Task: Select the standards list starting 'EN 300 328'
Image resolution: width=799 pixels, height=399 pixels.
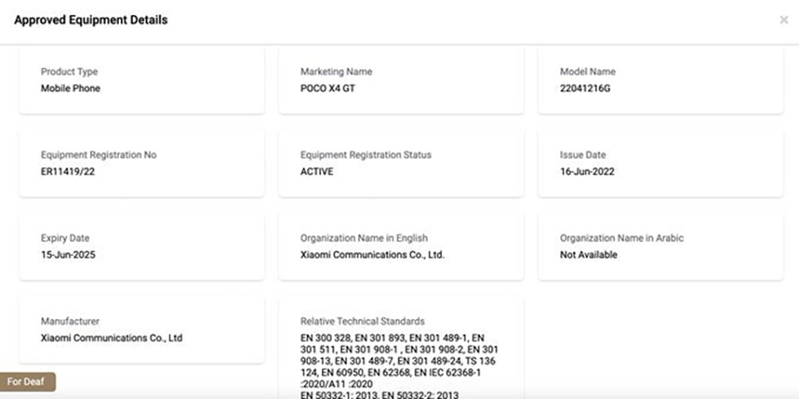Action: click(x=399, y=366)
